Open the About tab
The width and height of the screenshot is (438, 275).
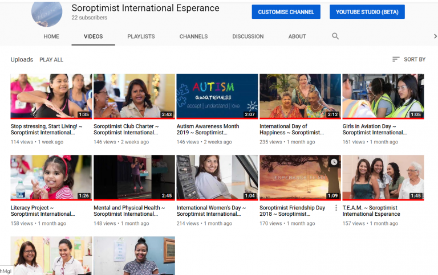pyautogui.click(x=297, y=36)
